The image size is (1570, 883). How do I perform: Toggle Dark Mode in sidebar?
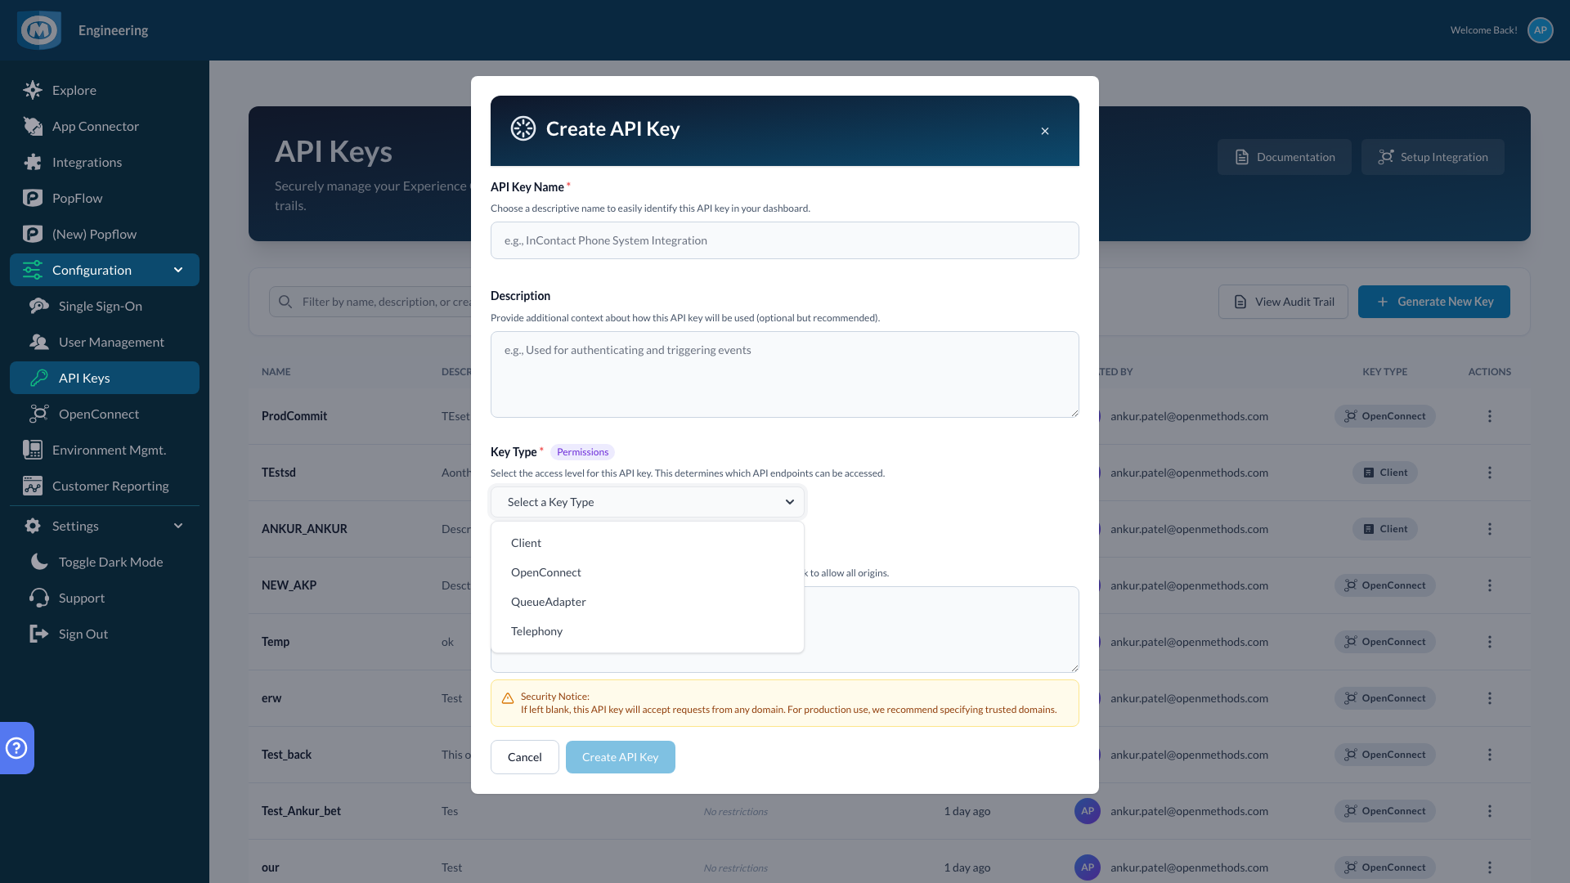tap(105, 562)
